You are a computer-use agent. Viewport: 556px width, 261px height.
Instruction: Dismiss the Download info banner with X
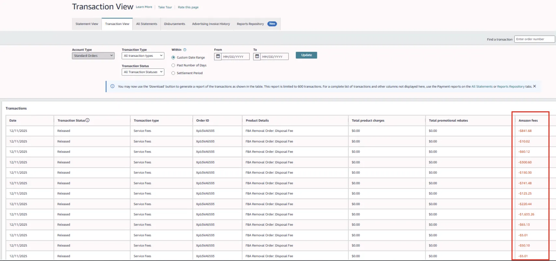535,86
